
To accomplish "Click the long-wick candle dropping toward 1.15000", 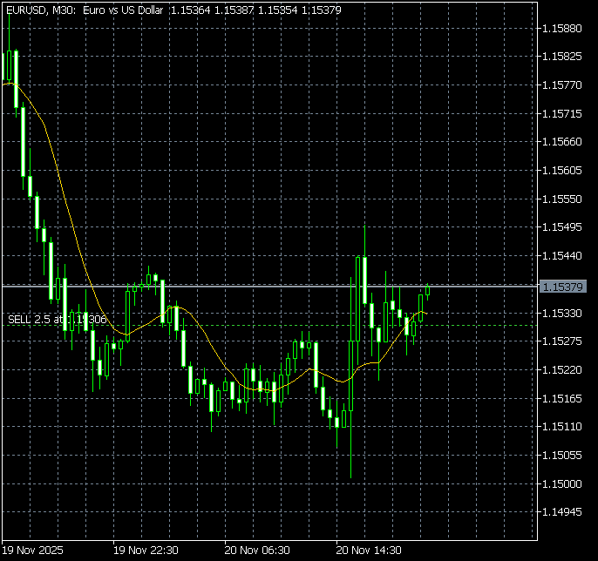I will [x=350, y=377].
